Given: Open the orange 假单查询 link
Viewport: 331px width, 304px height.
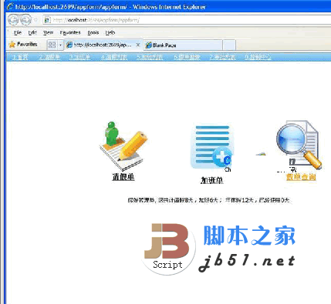Looking at the screenshot, I should pos(301,177).
